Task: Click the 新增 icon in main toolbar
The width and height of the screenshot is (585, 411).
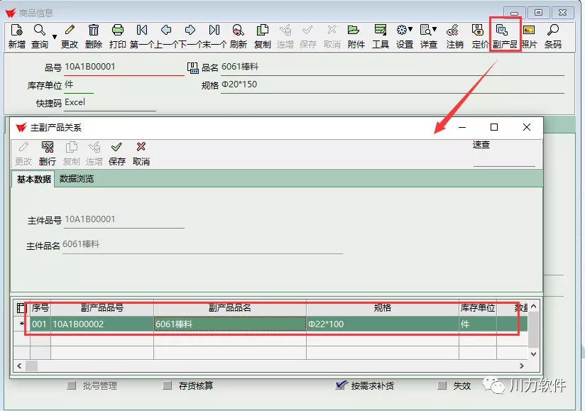Action: click(x=16, y=31)
